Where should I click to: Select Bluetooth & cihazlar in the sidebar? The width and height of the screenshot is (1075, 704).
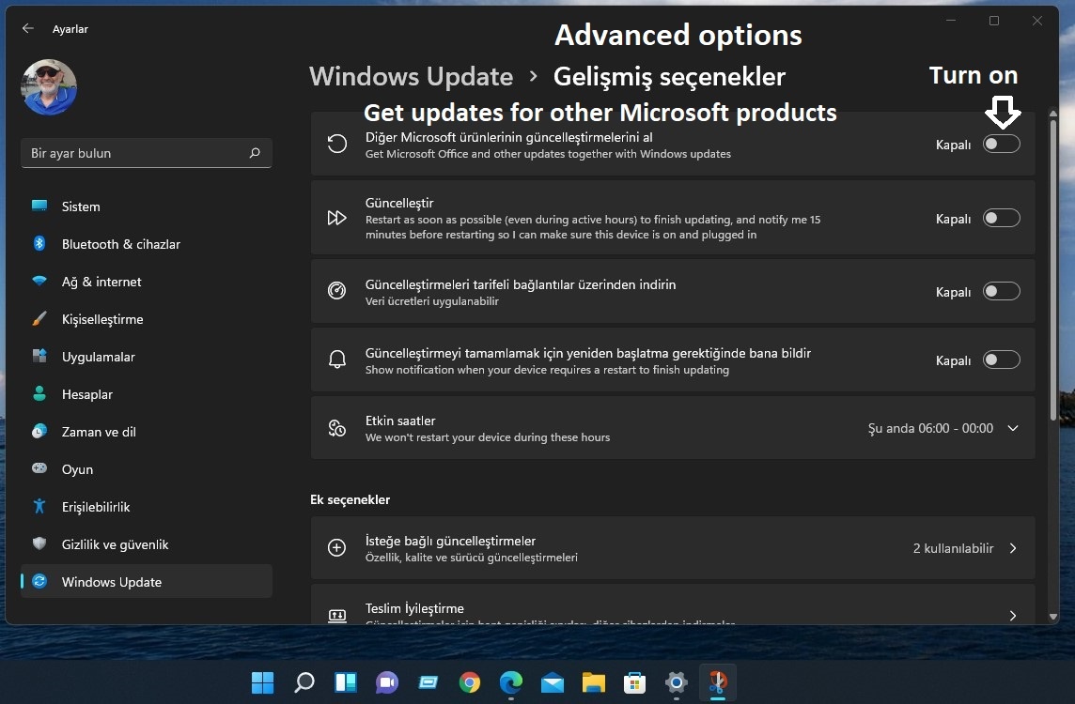(x=146, y=244)
